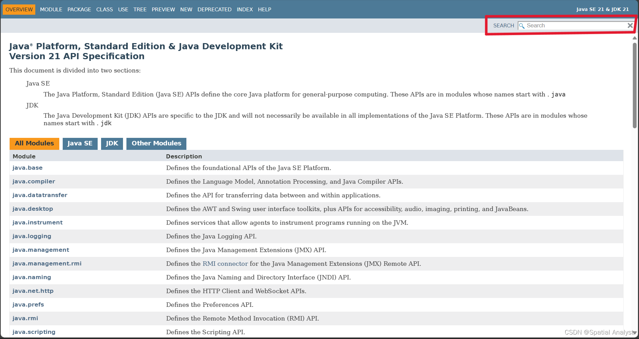Focus the Search input field

tap(576, 26)
